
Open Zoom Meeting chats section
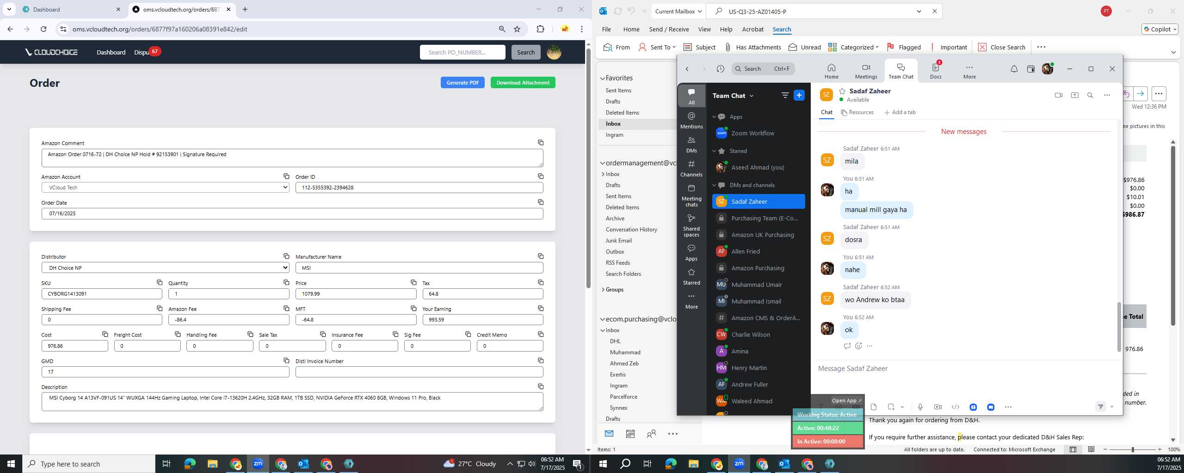(x=691, y=195)
